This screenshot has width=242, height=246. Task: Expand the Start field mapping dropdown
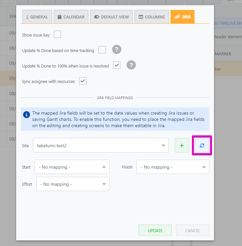click(72, 167)
